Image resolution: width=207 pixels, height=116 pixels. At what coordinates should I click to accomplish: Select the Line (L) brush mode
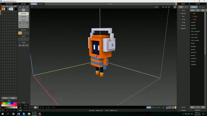(20, 7)
